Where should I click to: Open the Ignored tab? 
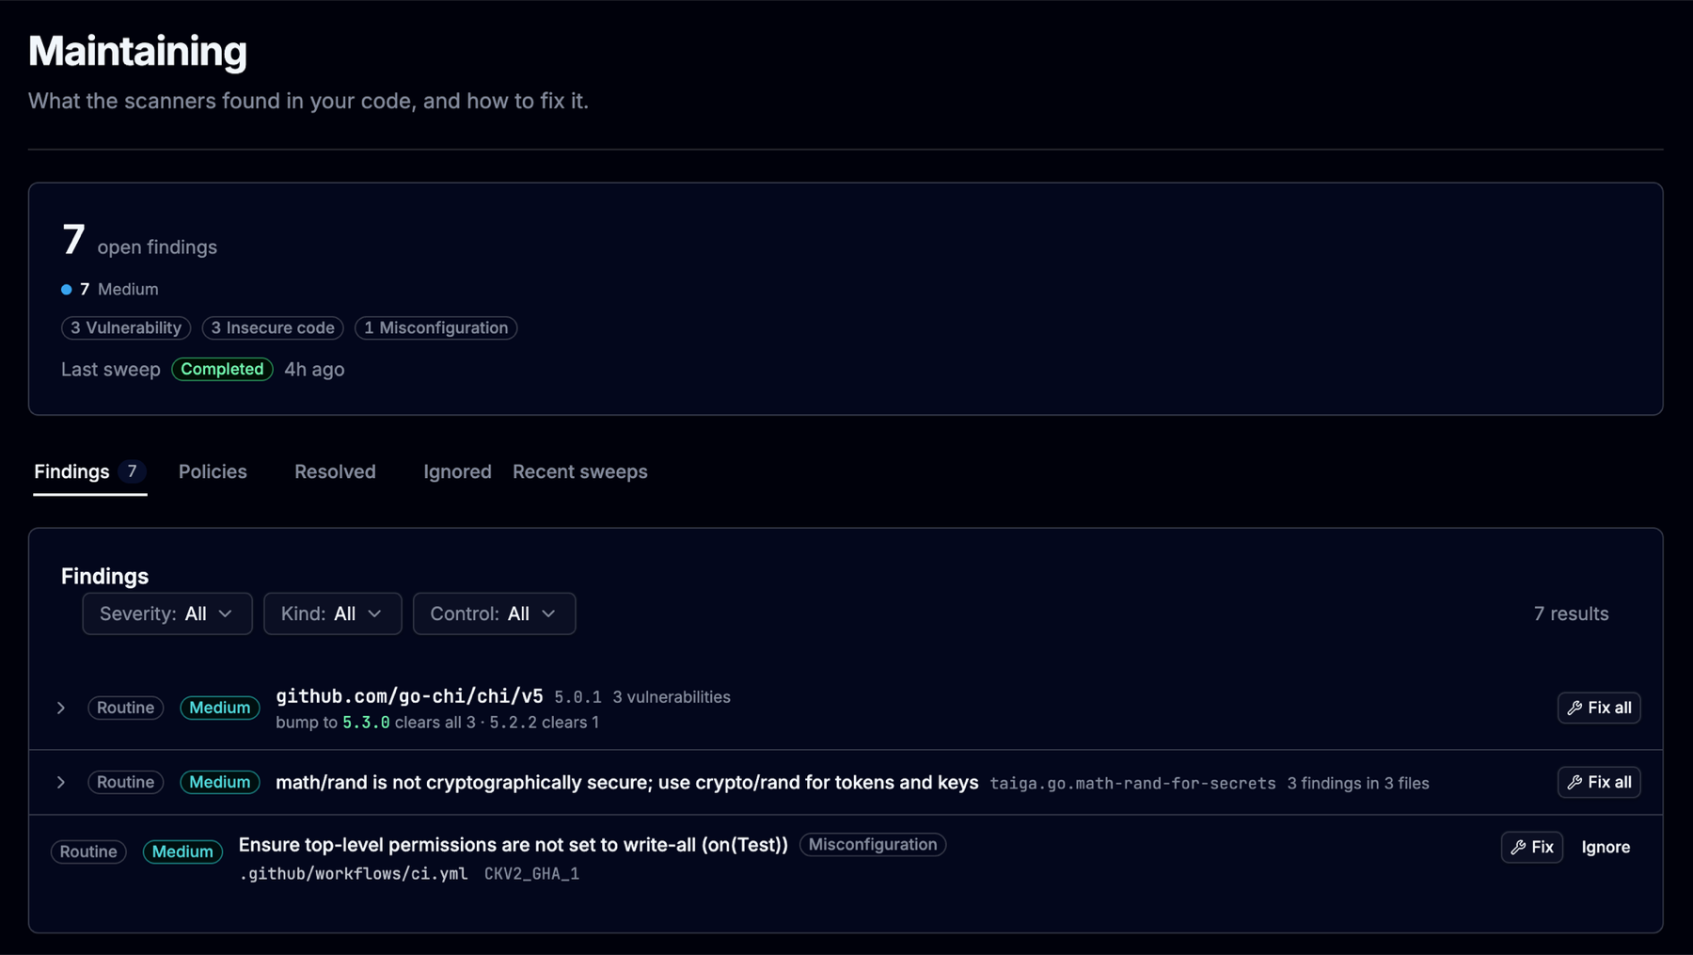[x=457, y=471]
